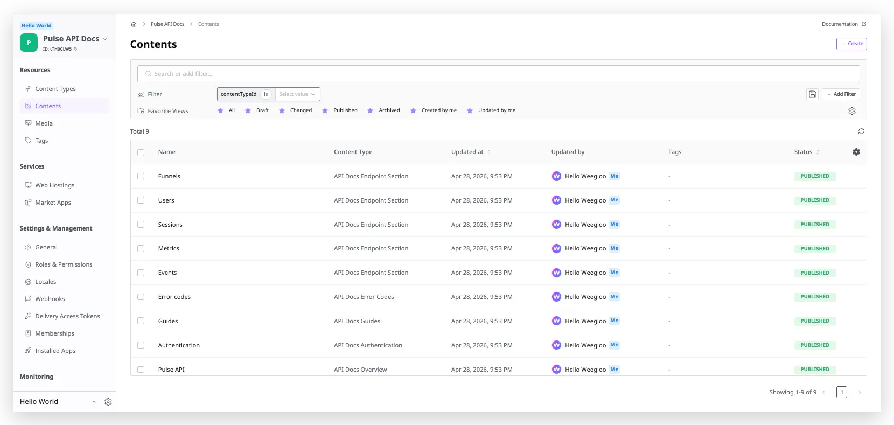This screenshot has width=894, height=425.
Task: Open the Select value dropdown
Action: click(x=297, y=94)
